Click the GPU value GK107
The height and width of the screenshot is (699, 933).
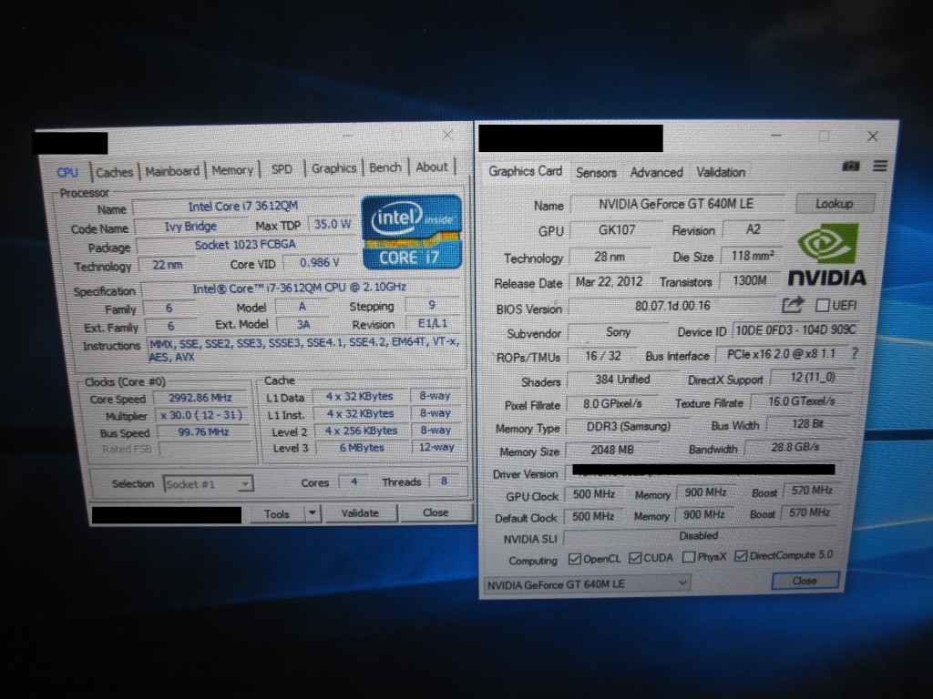[617, 230]
